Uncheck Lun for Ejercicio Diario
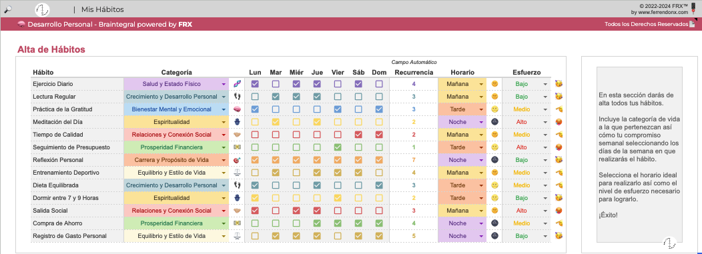Viewport: 702px width, 254px height. click(x=255, y=83)
